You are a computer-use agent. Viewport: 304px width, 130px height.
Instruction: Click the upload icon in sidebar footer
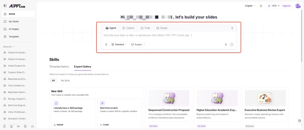click(x=5, y=126)
